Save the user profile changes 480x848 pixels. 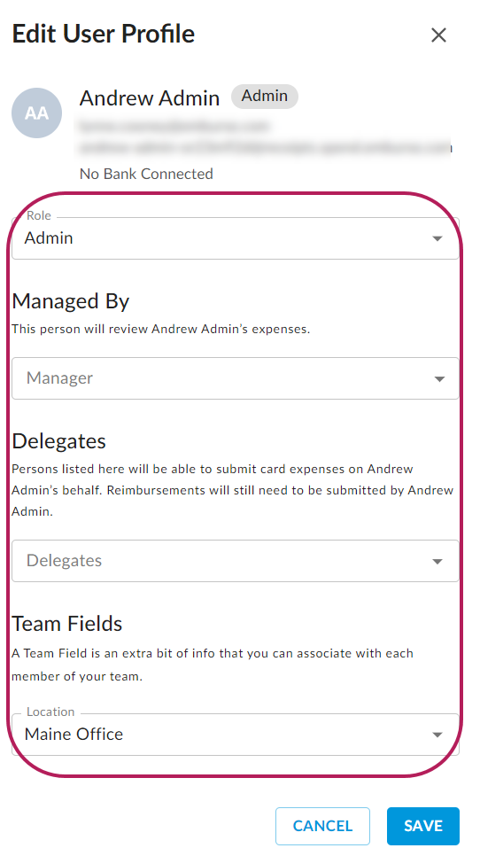(x=423, y=826)
